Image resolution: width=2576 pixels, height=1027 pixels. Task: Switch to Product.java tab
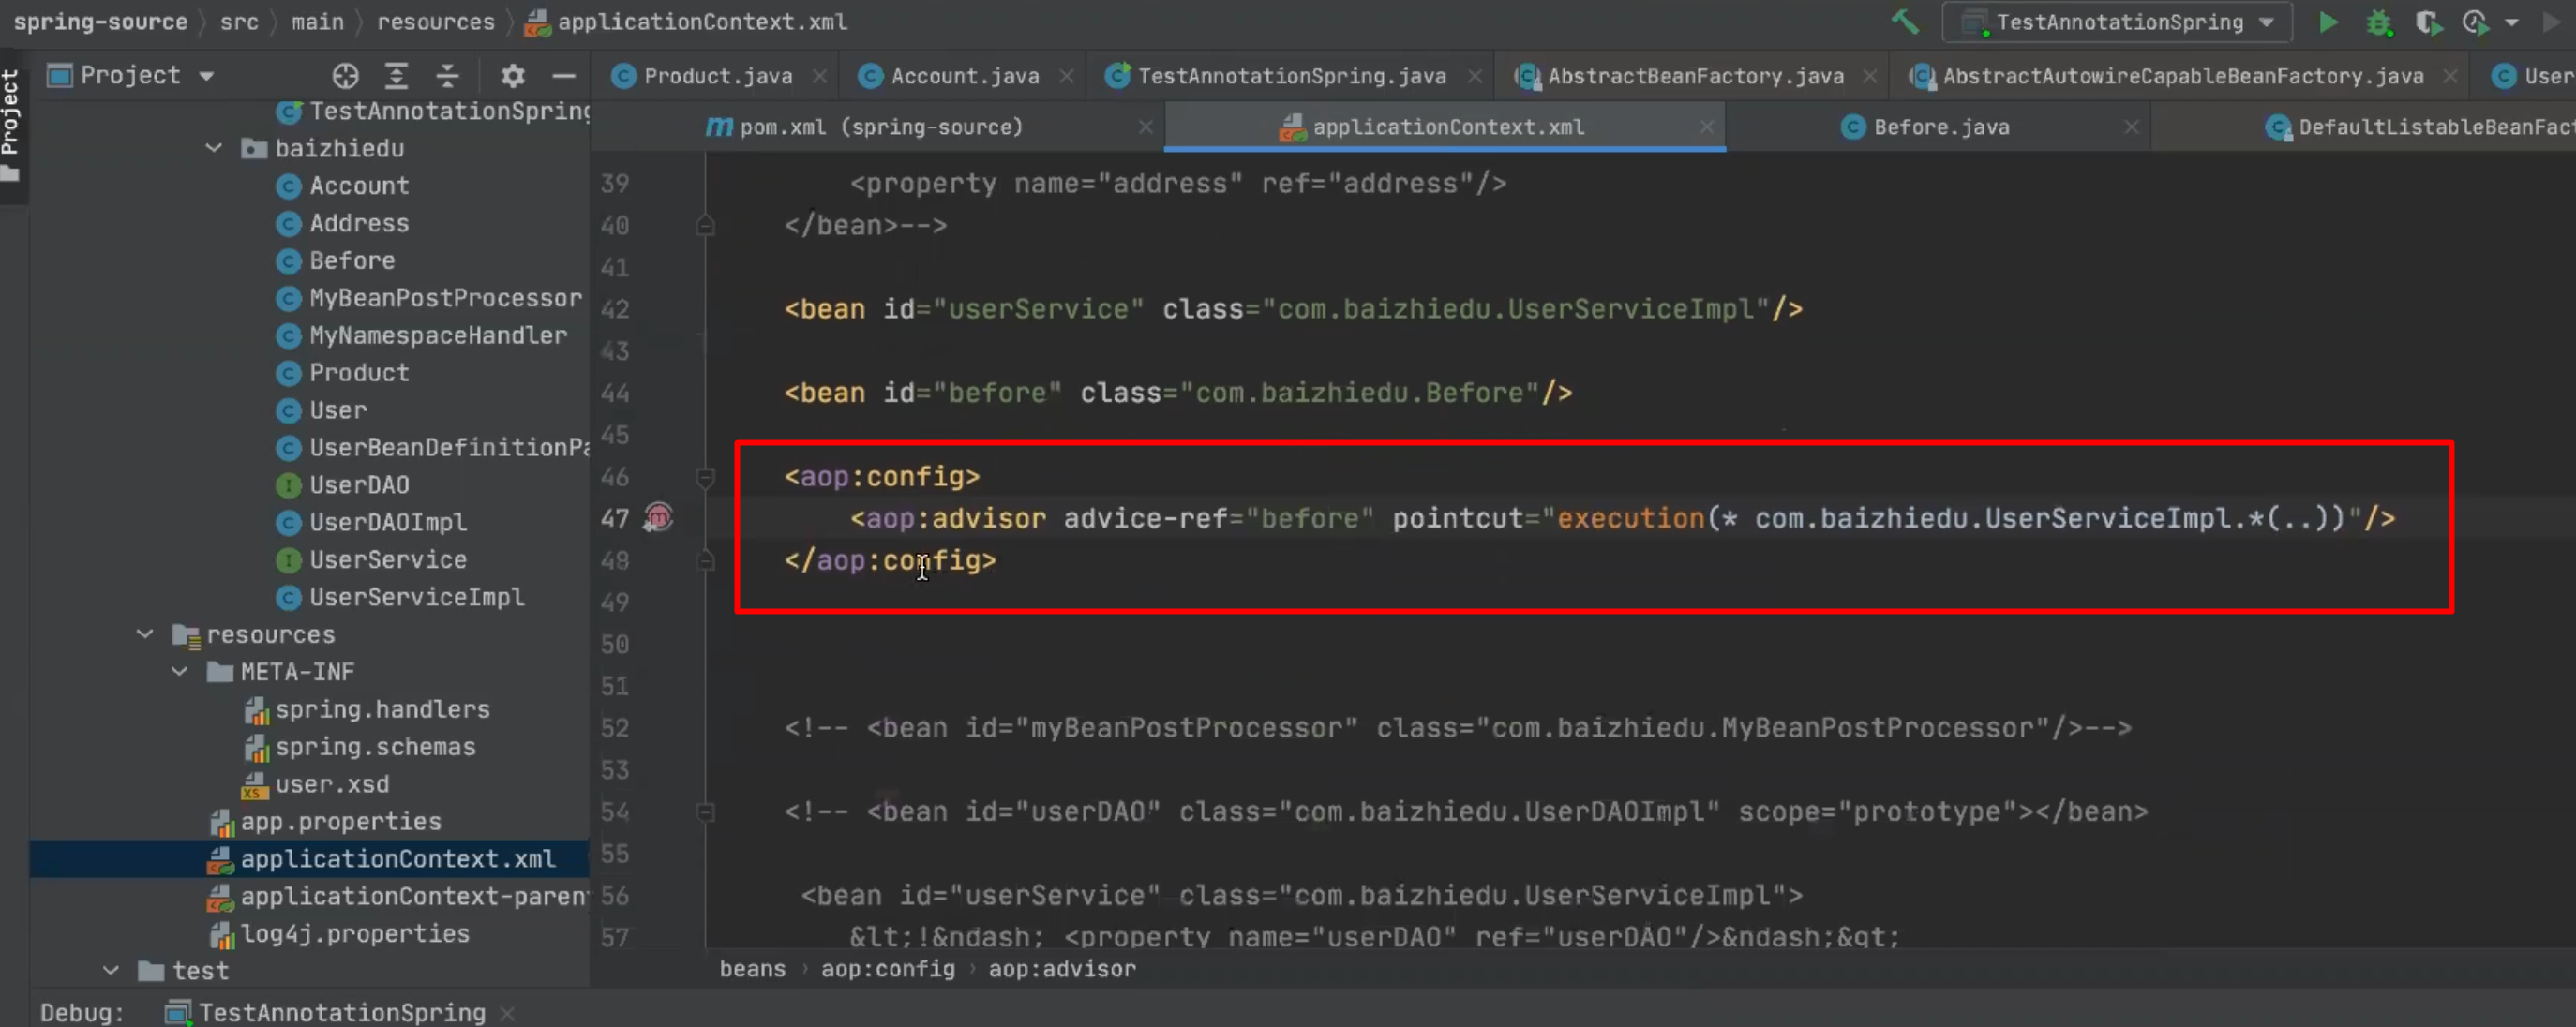click(717, 76)
